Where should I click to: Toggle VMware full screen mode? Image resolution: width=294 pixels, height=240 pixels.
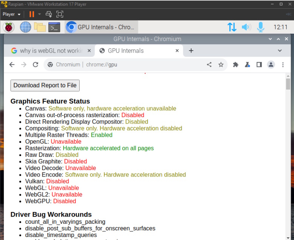coord(60,14)
